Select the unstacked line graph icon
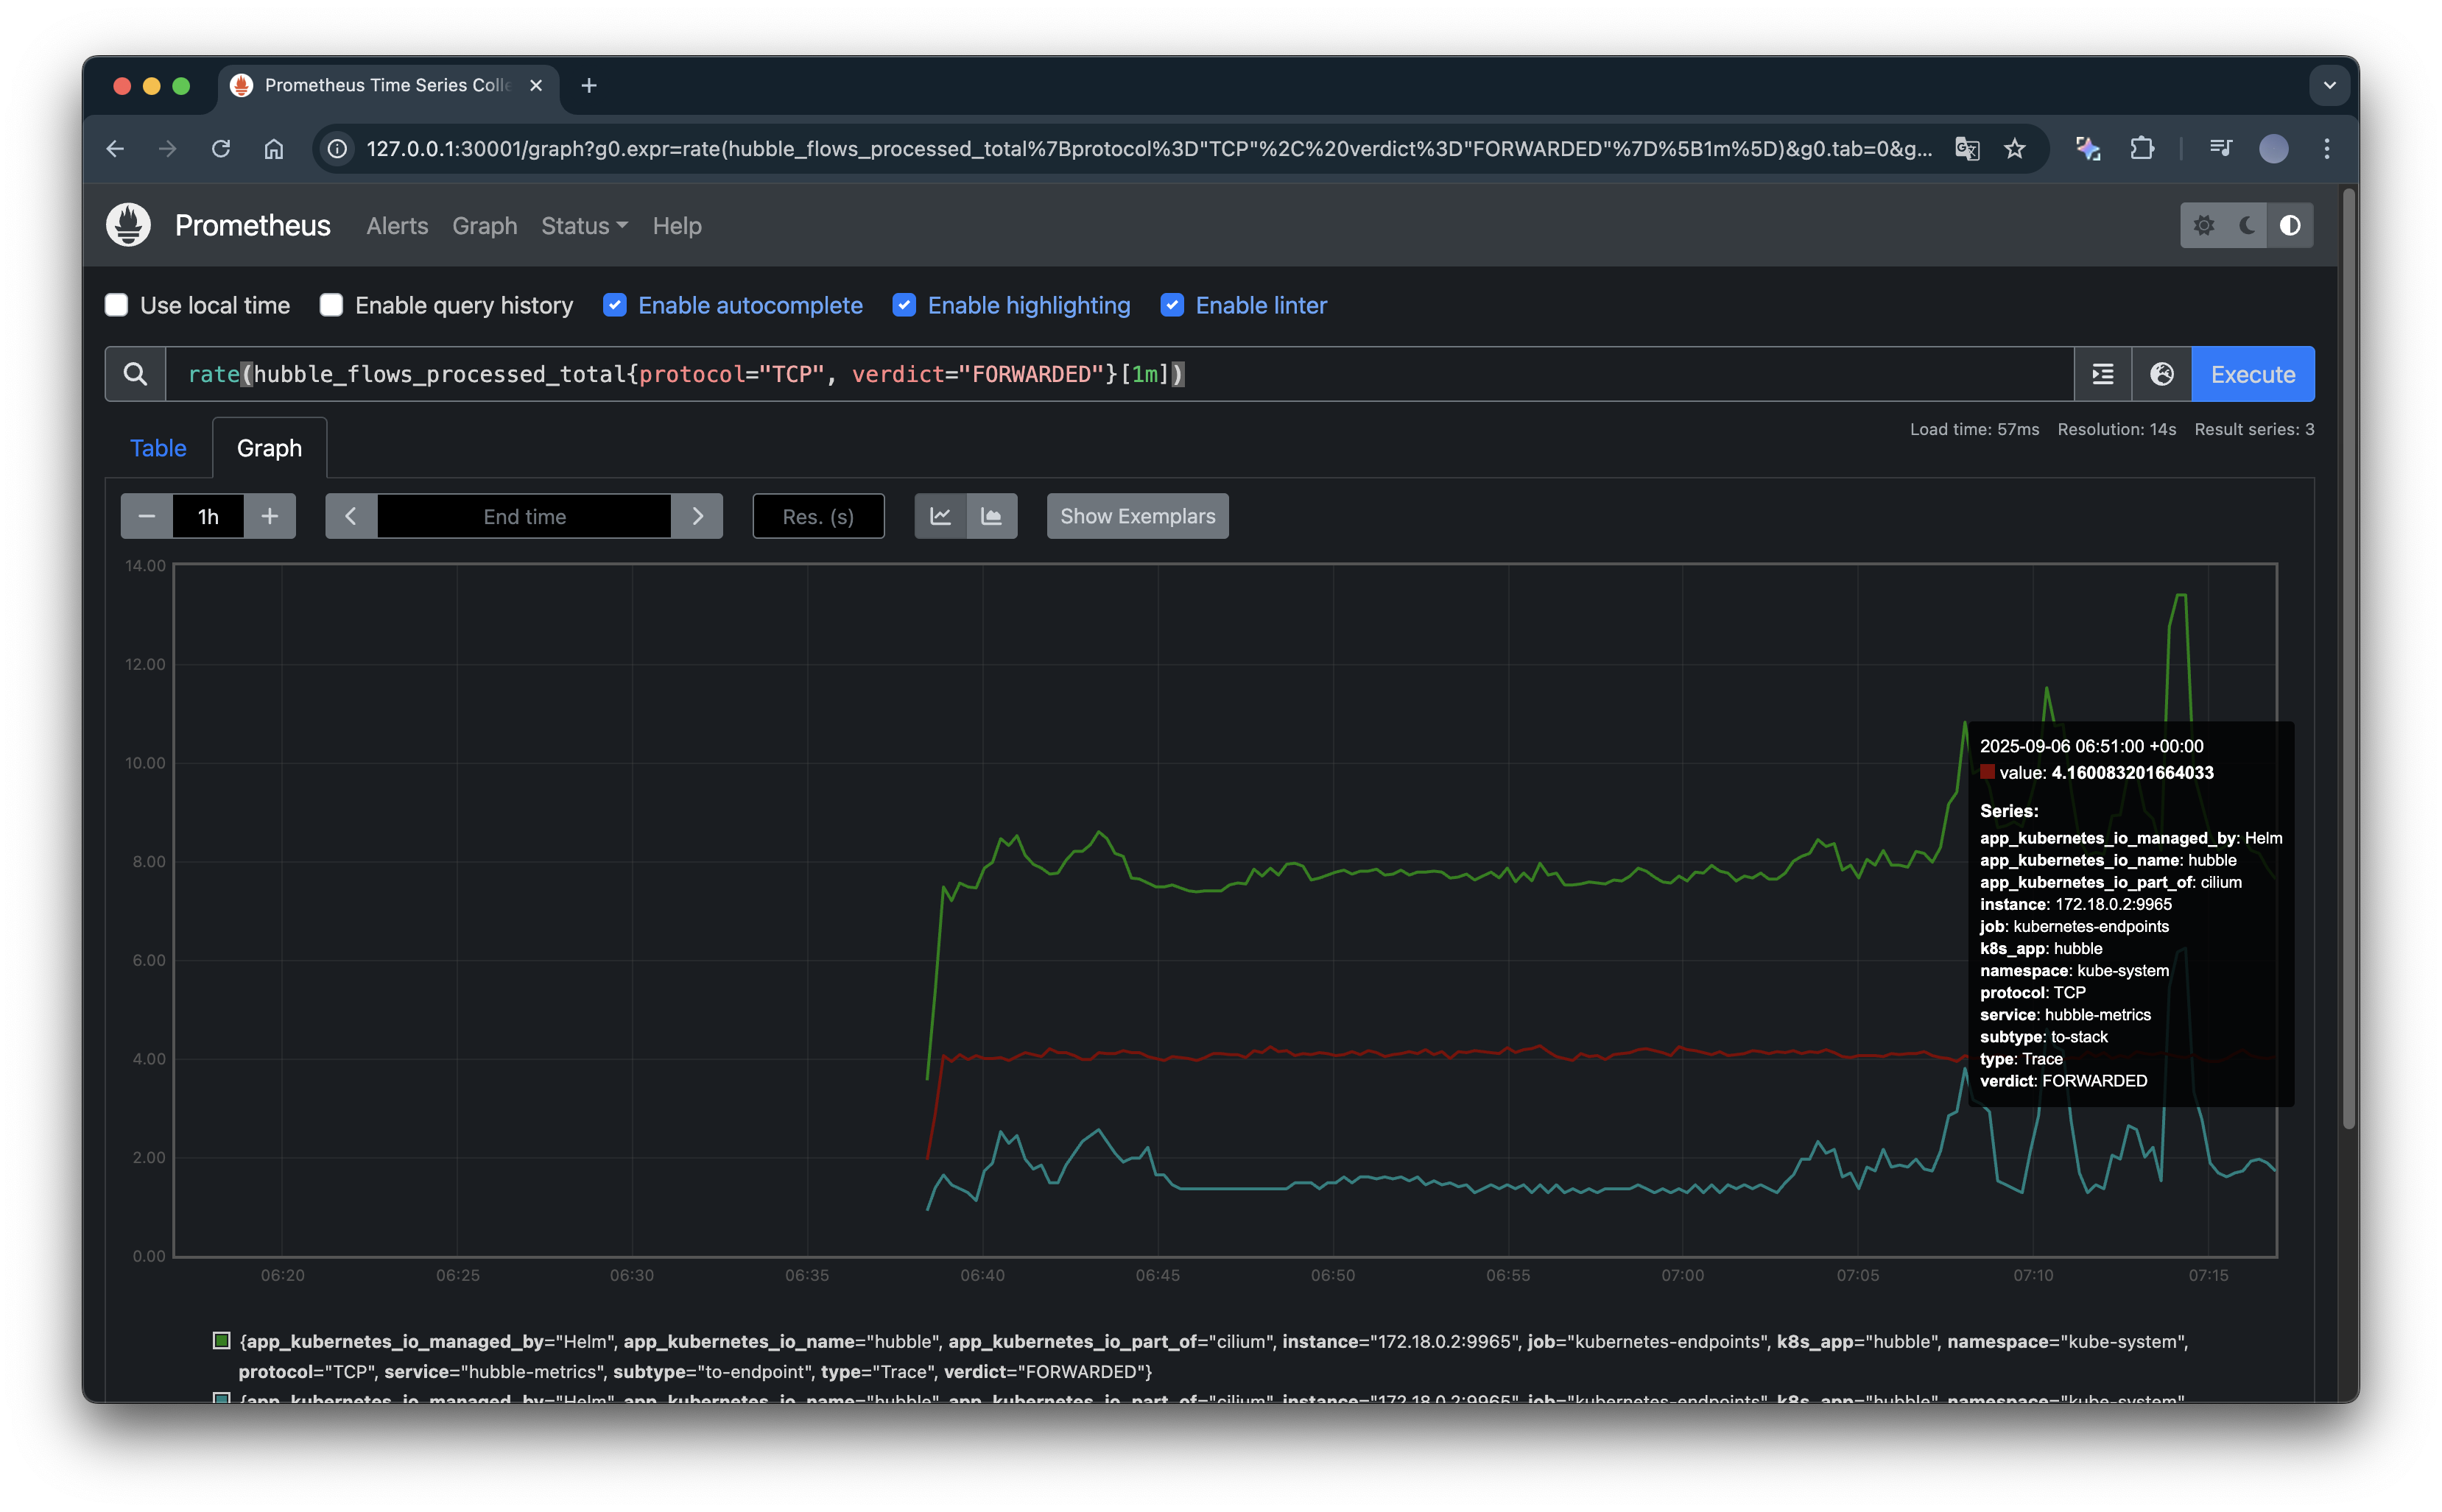 (x=940, y=516)
